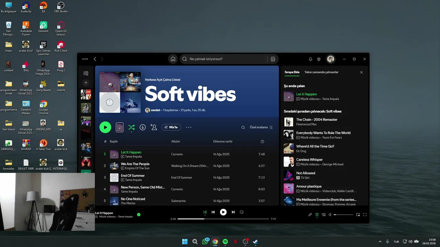Open Windows Start menu
Screen dimensions: 440x247
(x=185, y=242)
